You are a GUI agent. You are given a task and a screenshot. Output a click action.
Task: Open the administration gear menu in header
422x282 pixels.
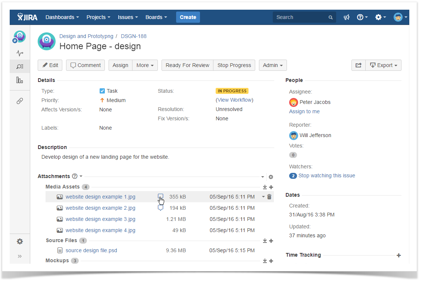tap(380, 17)
